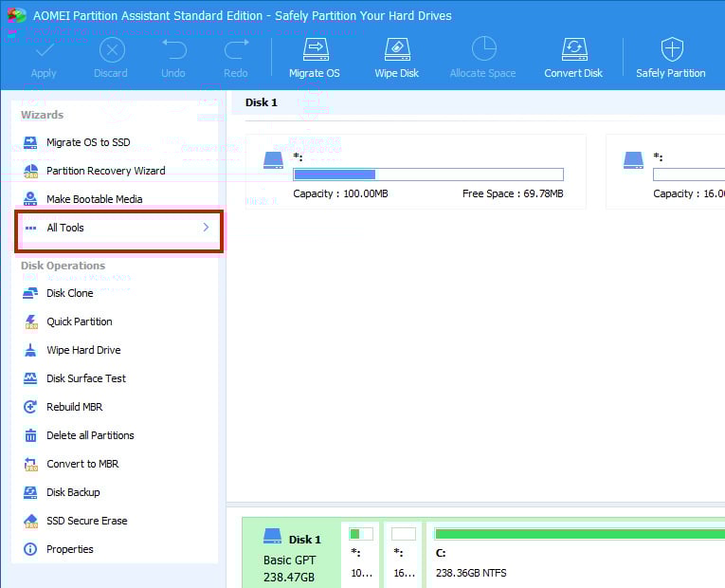725x588 pixels.
Task: Expand All Tools chevron arrow
Action: [x=206, y=228]
